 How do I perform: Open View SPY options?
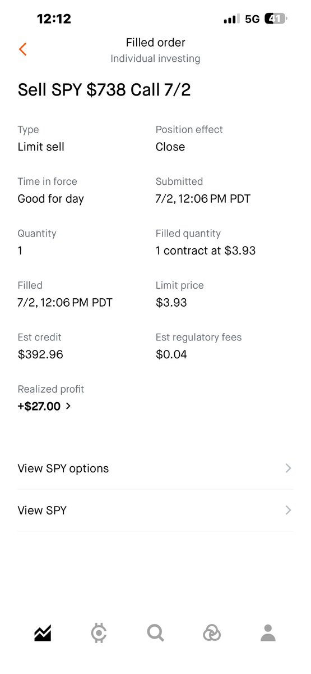click(155, 468)
